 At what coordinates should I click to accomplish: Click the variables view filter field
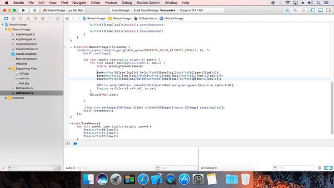176,168
